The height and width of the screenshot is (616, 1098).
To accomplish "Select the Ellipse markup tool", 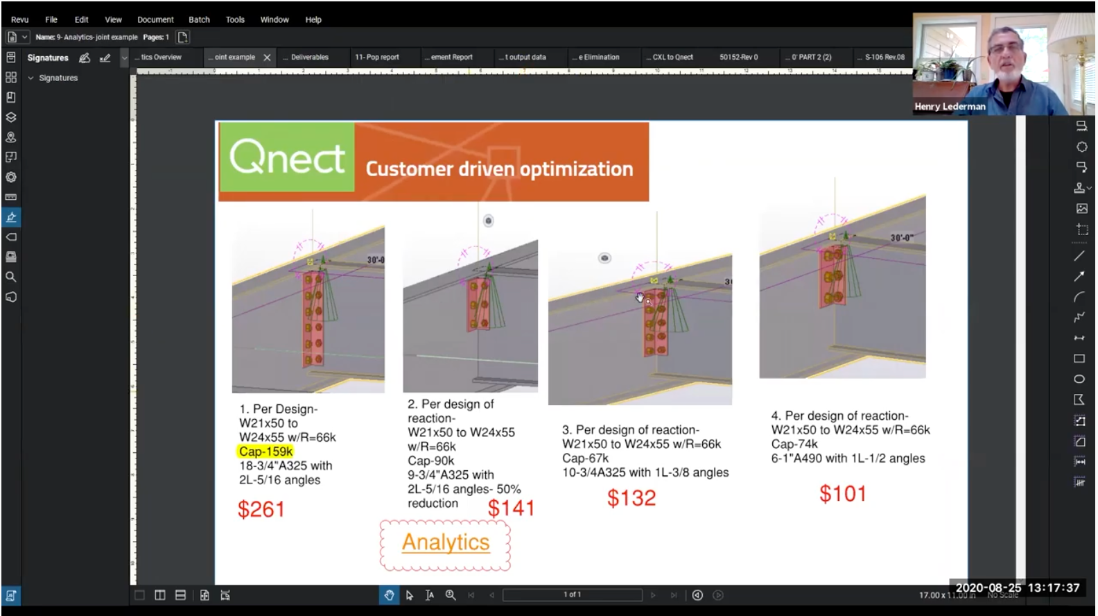I will tap(1079, 379).
